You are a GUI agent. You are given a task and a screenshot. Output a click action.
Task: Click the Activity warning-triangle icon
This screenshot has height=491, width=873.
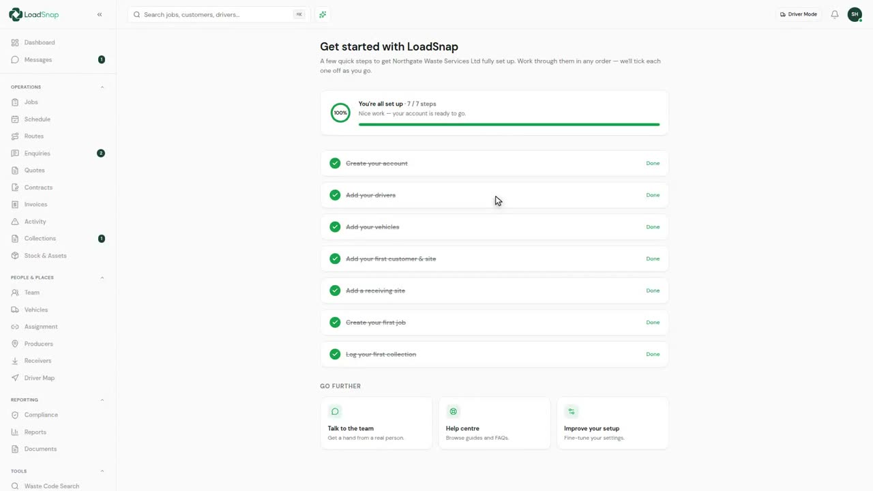tap(15, 222)
